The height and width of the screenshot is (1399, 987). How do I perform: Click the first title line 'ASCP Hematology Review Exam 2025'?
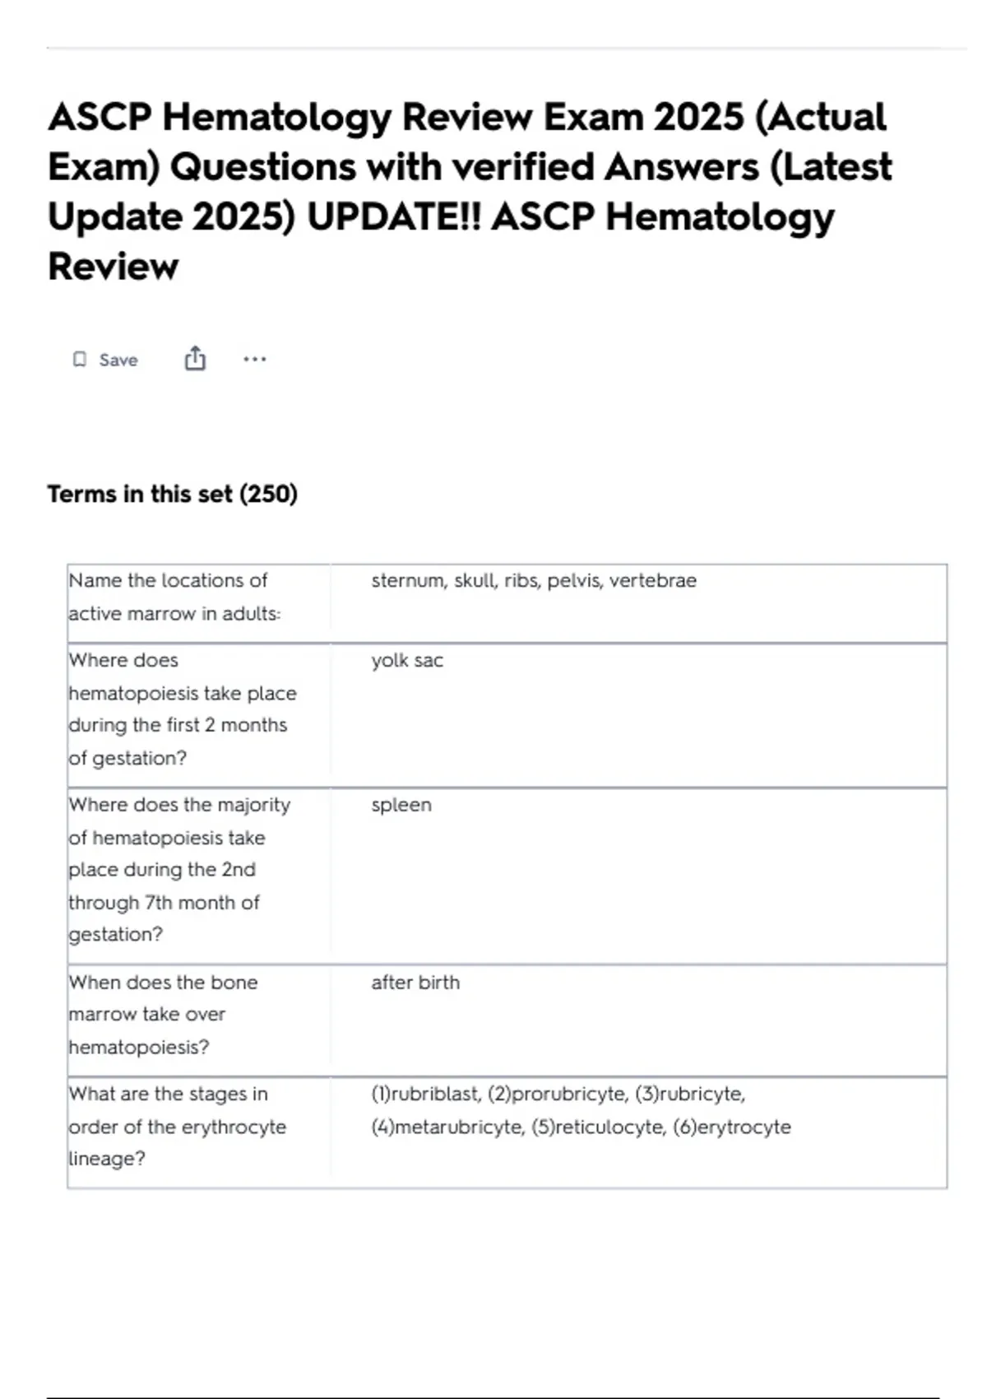(x=395, y=117)
